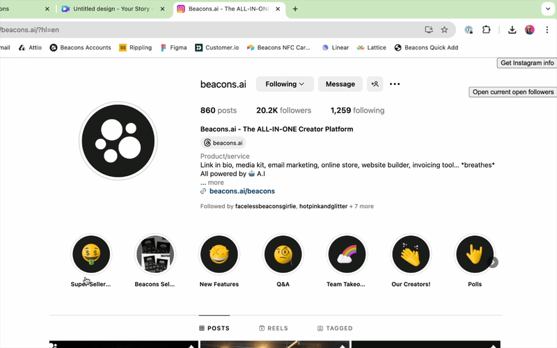Viewport: 557px width, 348px height.
Task: Click the + 7 more followers text
Action: [x=361, y=206]
